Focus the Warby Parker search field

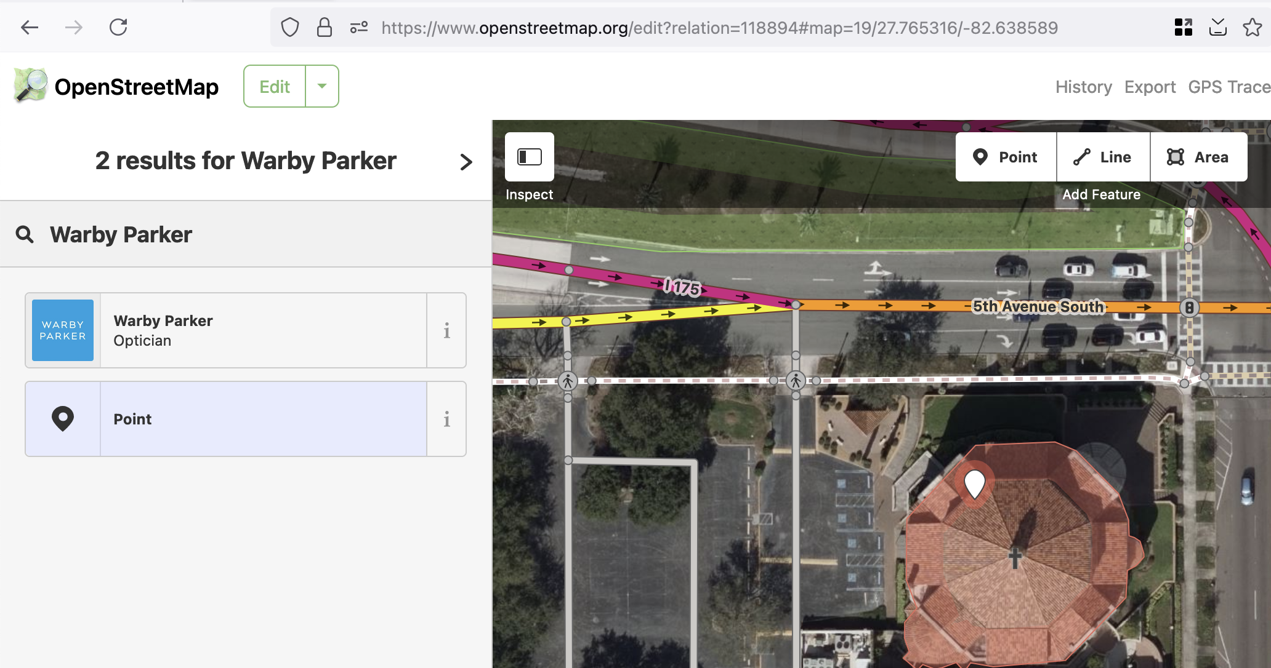(246, 234)
